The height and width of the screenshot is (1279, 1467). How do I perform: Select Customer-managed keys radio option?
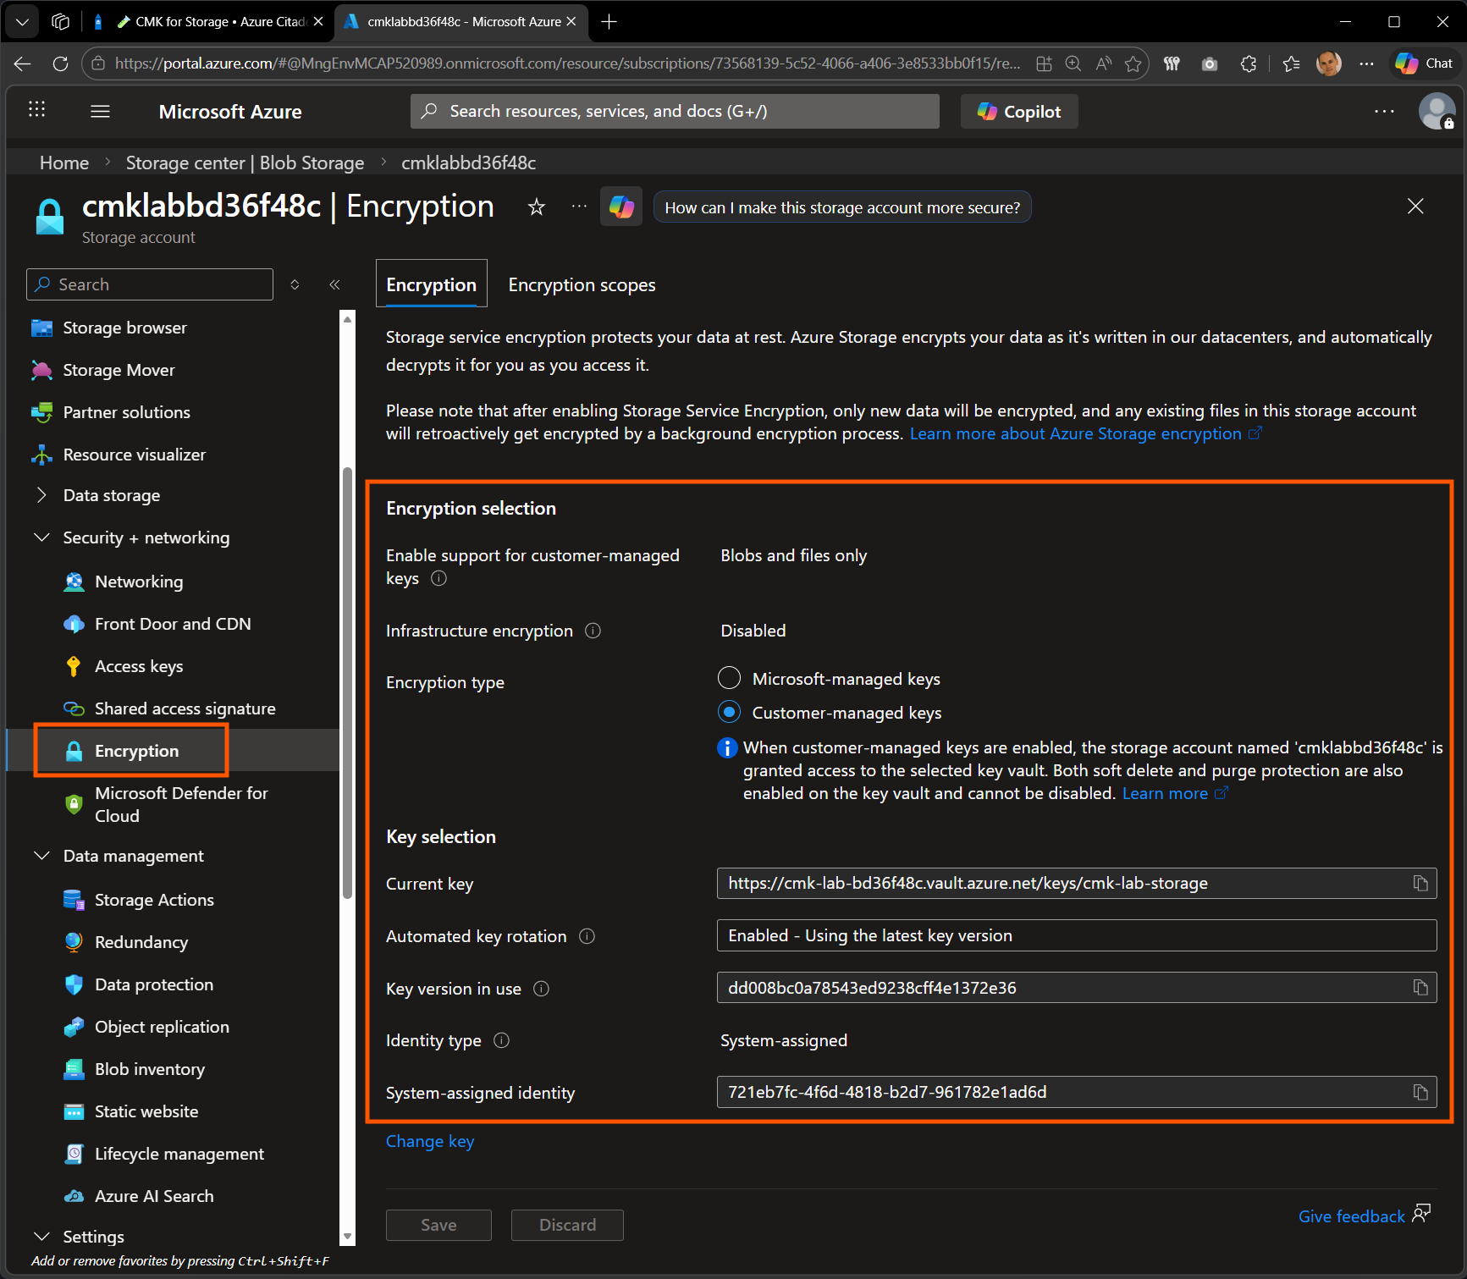coord(729,713)
